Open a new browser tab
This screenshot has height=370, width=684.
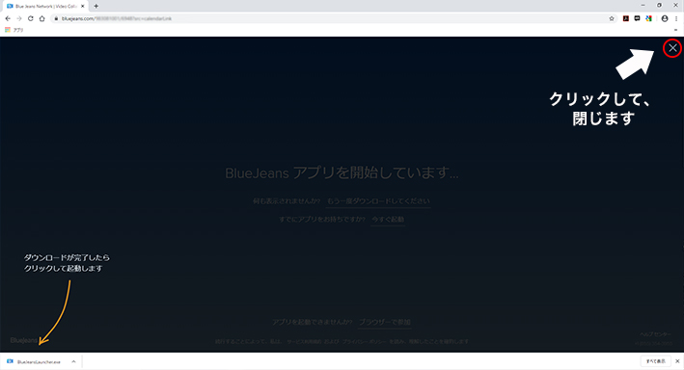click(x=96, y=6)
